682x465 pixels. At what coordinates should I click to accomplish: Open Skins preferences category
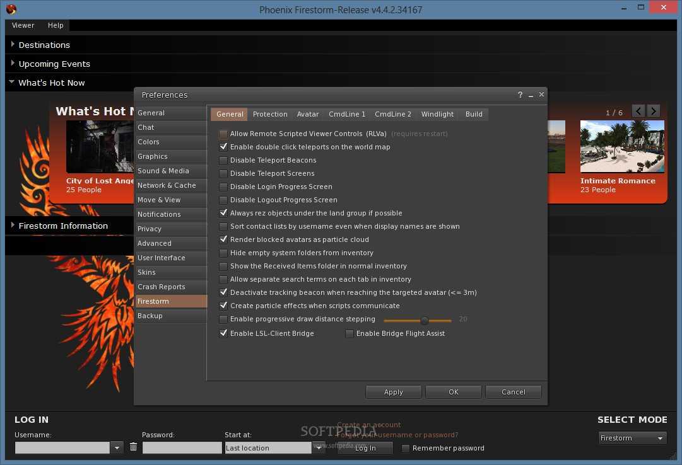[171, 272]
